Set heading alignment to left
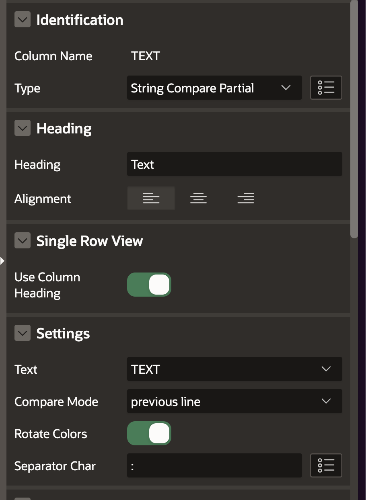 click(x=151, y=198)
